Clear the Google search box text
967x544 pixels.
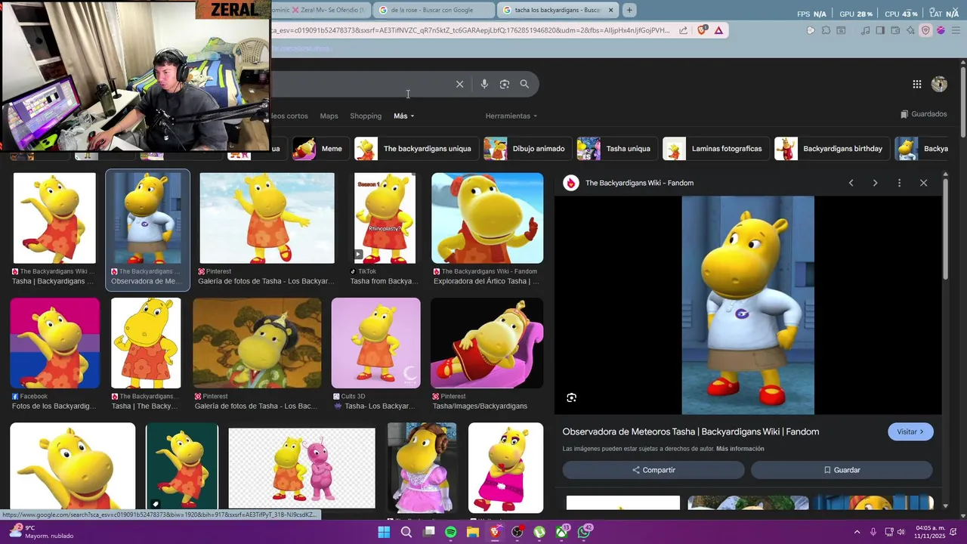pos(459,84)
